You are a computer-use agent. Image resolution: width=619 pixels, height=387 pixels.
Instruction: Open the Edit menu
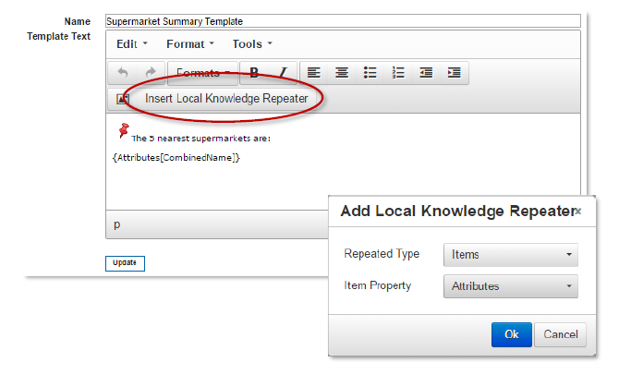[x=131, y=43]
